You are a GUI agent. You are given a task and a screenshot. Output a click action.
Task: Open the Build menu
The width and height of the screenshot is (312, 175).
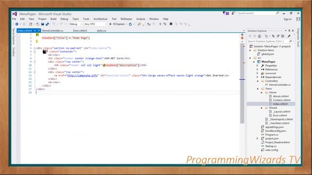point(53,19)
